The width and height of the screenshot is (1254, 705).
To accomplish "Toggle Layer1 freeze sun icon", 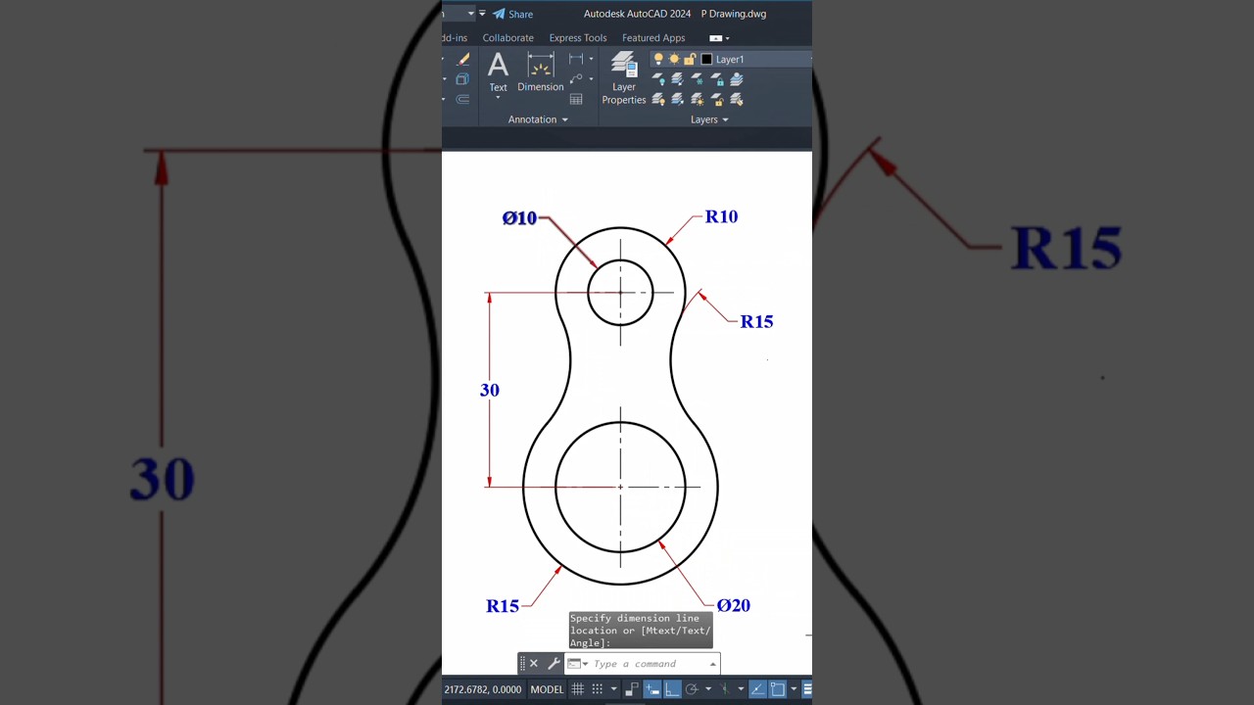I will pyautogui.click(x=674, y=59).
